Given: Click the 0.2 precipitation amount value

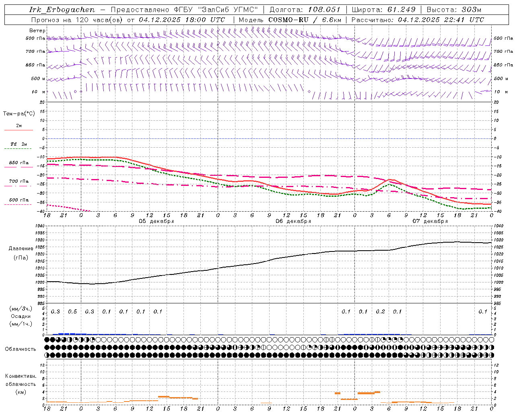Looking at the screenshot, I should click(380, 312).
